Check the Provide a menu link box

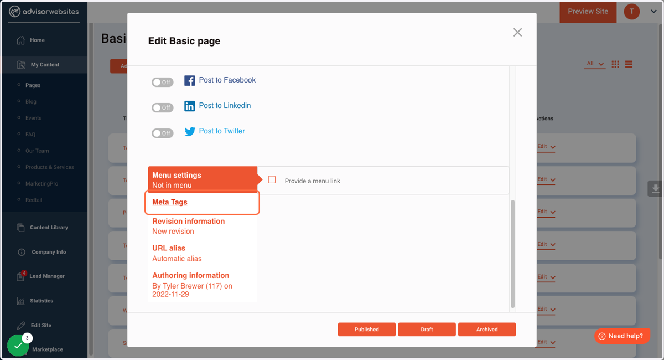click(x=272, y=179)
